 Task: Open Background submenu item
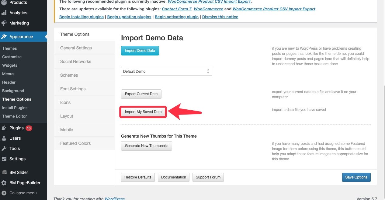point(13,91)
